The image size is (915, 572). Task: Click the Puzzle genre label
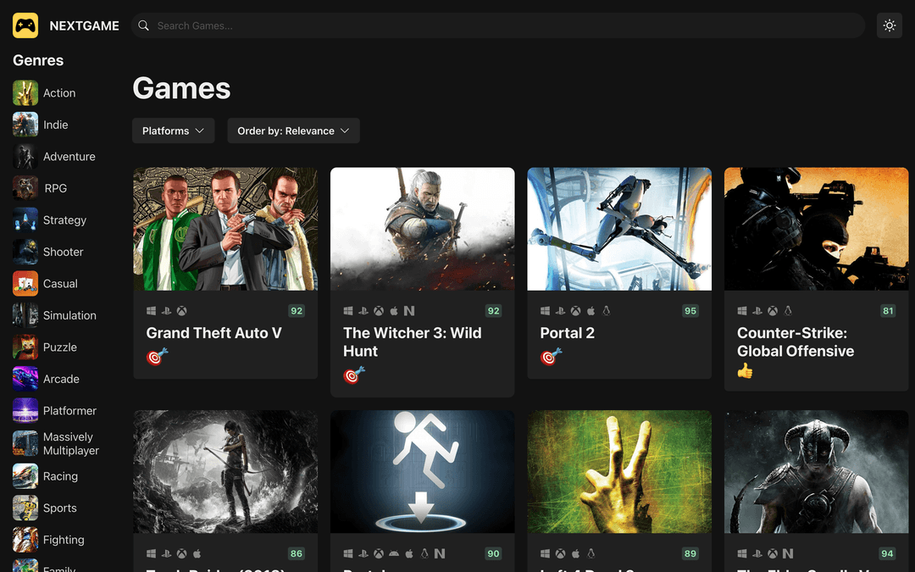click(60, 347)
